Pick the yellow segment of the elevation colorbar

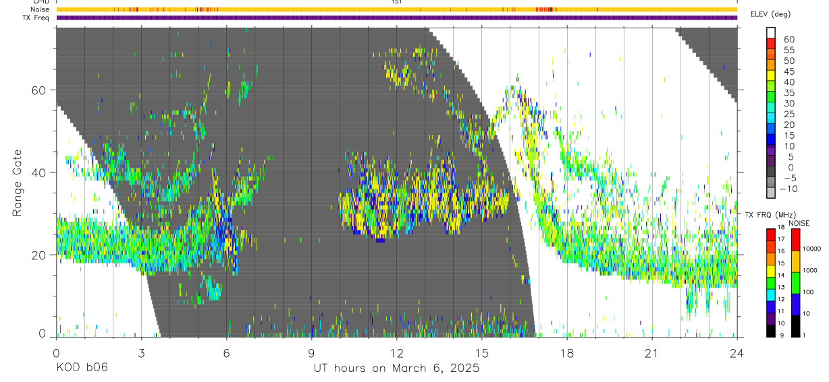click(771, 76)
